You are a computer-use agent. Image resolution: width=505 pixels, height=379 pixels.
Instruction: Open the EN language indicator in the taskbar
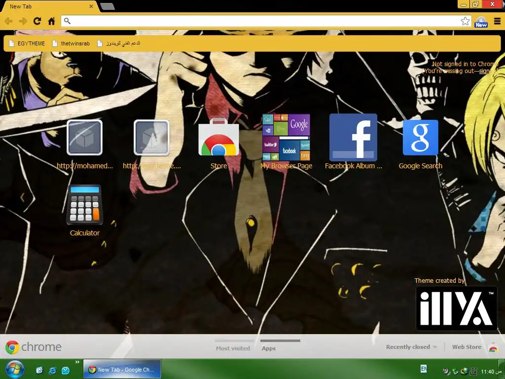pyautogui.click(x=424, y=368)
